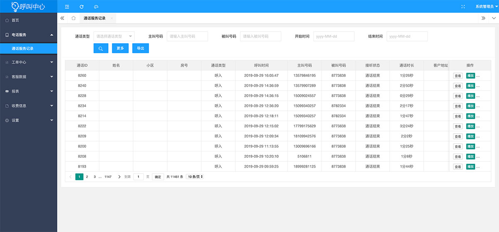Click 查看 for call ID 8228
The height and width of the screenshot is (232, 499).
point(458,96)
